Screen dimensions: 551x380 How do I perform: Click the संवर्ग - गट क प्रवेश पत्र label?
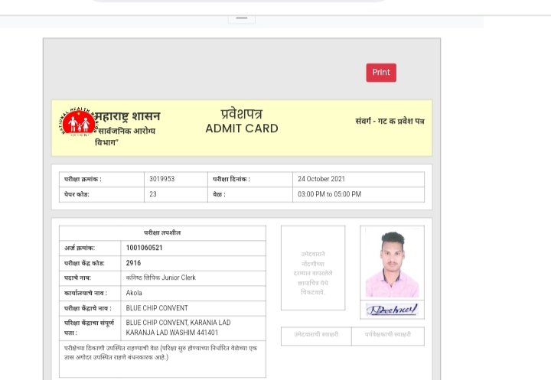390,121
